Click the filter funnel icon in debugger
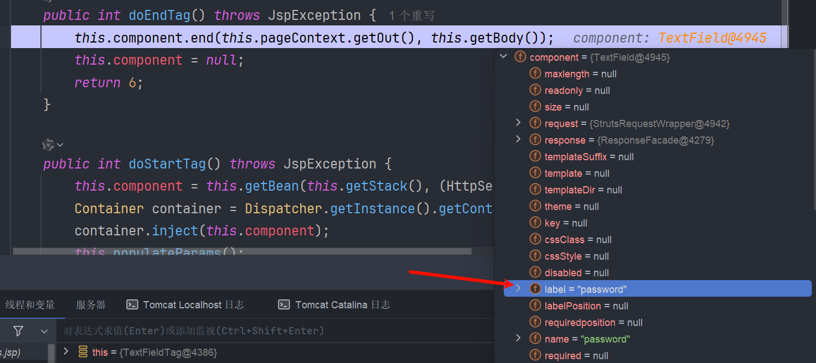Viewport: 816px width, 363px height. click(x=18, y=331)
